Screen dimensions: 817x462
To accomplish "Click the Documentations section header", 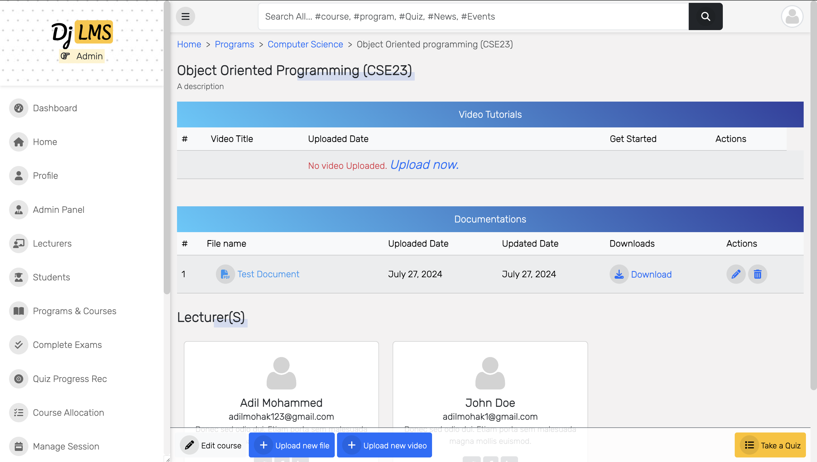I will point(490,219).
